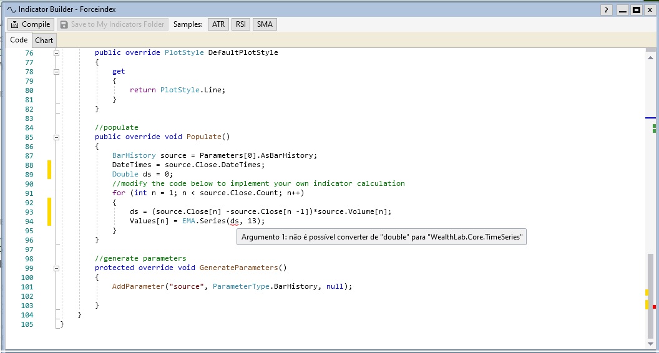
Task: Click the red error marker in scrollbar
Action: [655, 307]
